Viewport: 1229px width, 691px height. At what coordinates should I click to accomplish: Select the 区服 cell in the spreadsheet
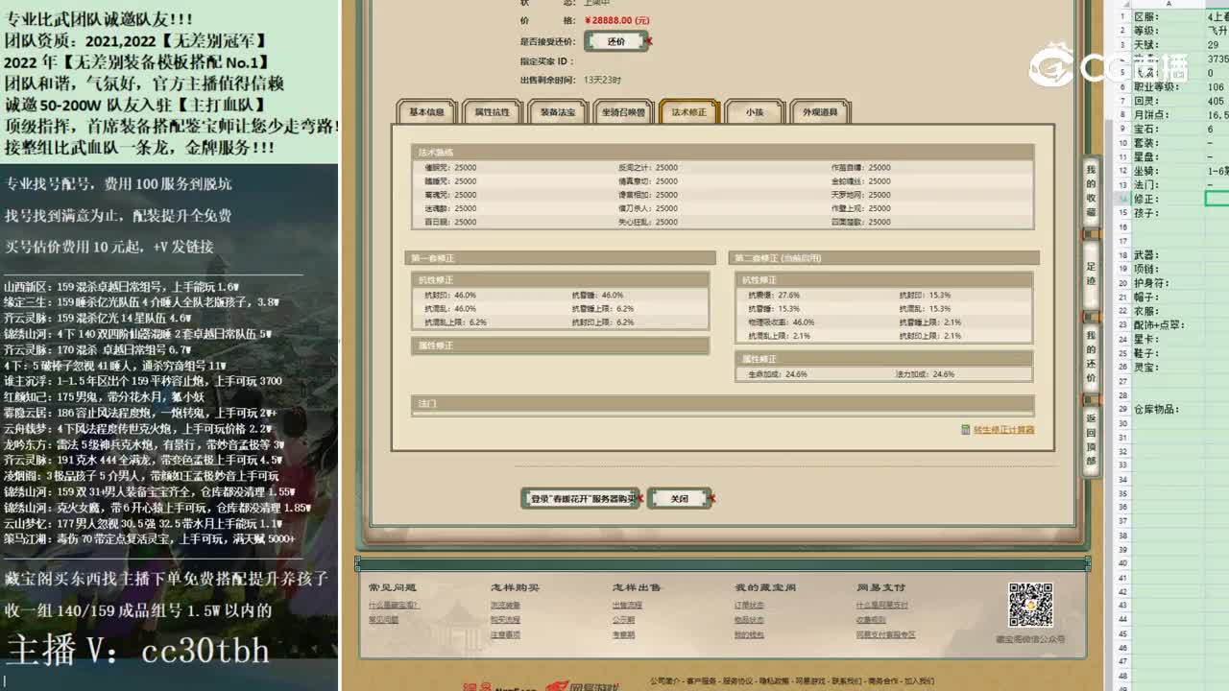[1168, 17]
